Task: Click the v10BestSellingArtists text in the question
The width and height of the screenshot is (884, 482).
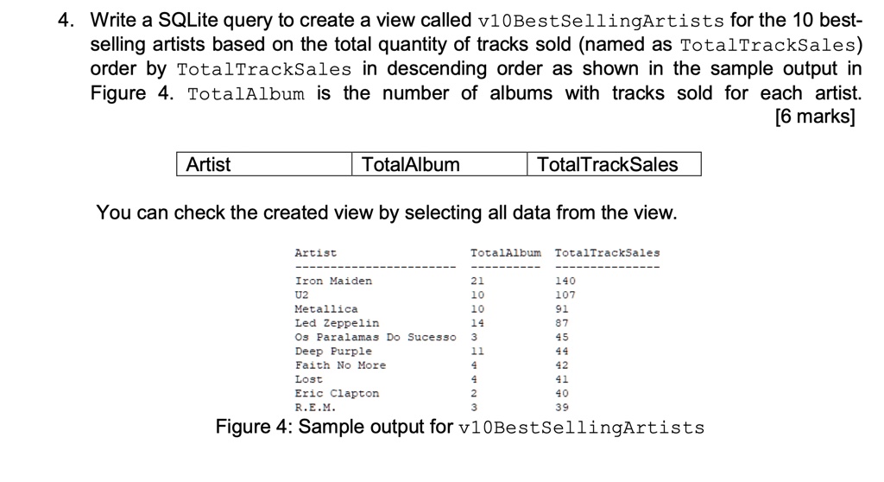Action: (x=601, y=21)
